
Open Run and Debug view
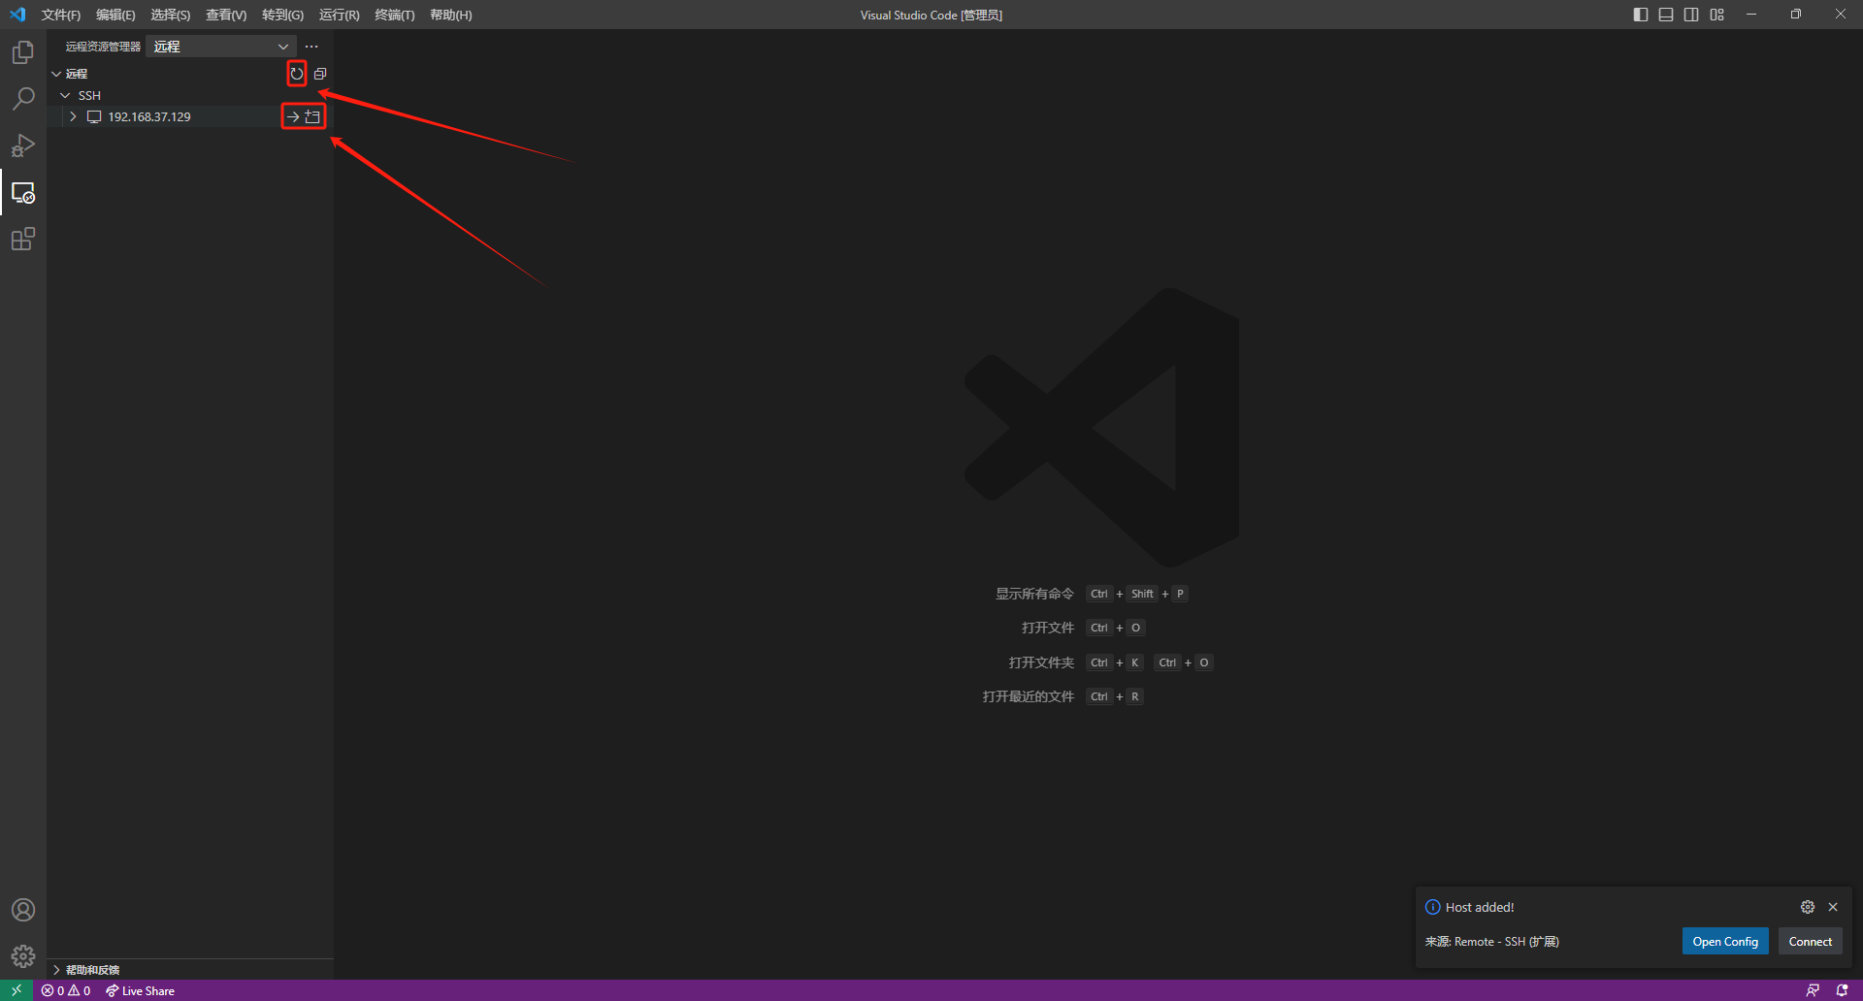click(23, 145)
